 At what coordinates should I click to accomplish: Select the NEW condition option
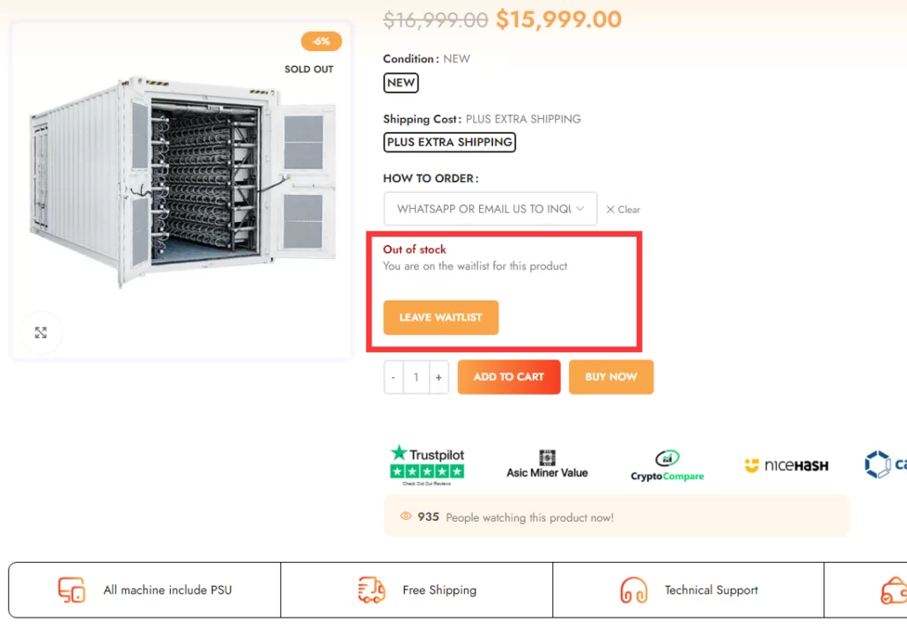click(x=401, y=83)
